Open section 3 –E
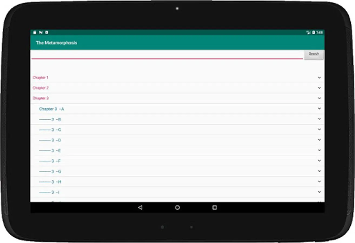The width and height of the screenshot is (355, 243). click(177, 150)
